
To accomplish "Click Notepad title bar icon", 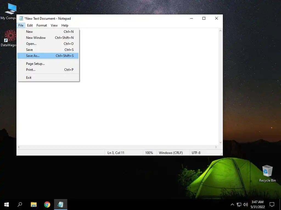I will coord(21,18).
